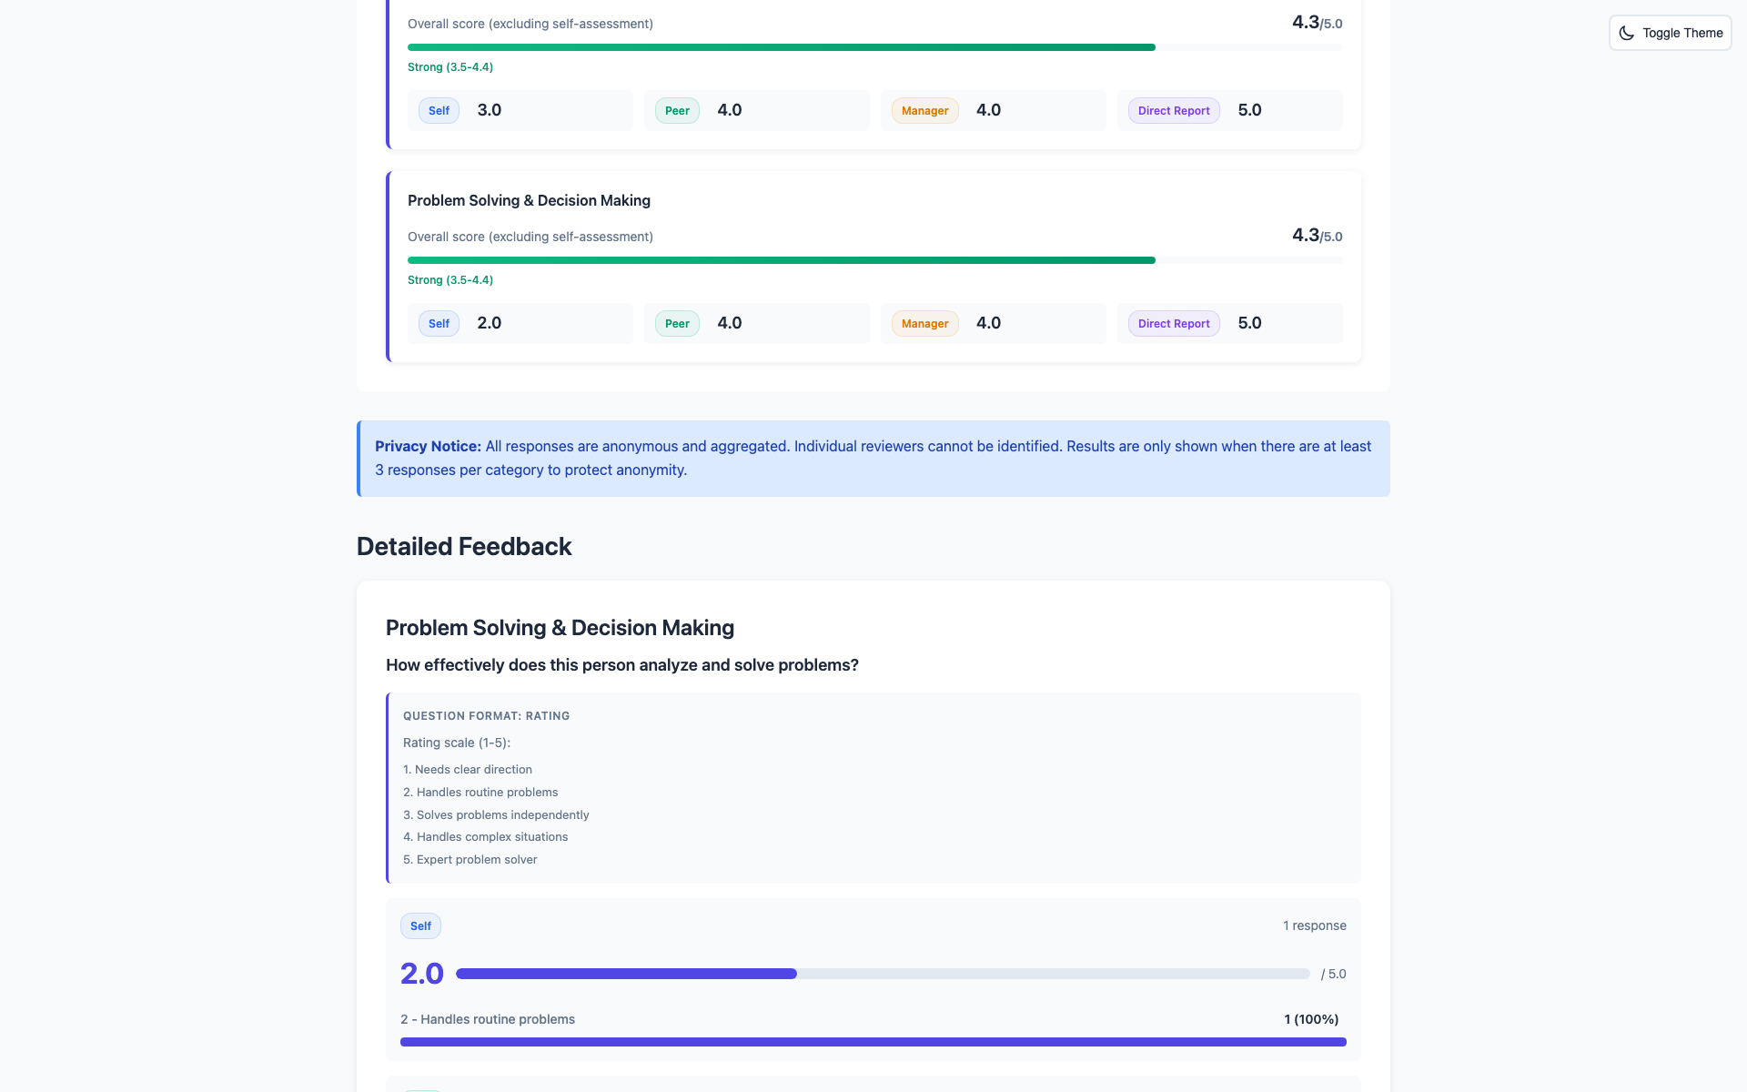Click the '5. Expert problem solver' scale item
The height and width of the screenshot is (1092, 1747).
[470, 859]
